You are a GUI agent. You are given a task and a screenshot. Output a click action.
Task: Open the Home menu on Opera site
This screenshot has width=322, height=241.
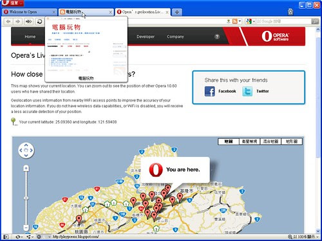click(x=30, y=37)
